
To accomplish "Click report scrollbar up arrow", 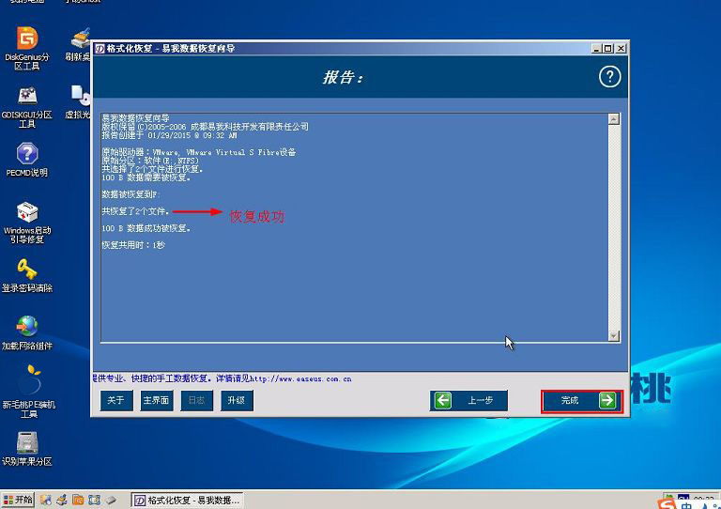I will coord(614,119).
